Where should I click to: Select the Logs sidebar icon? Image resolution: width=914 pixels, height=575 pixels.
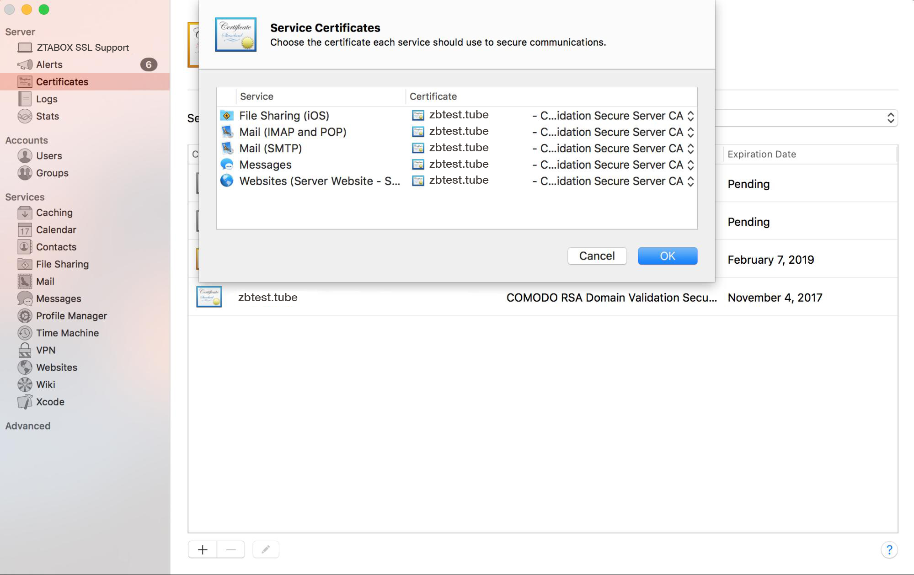coord(25,99)
